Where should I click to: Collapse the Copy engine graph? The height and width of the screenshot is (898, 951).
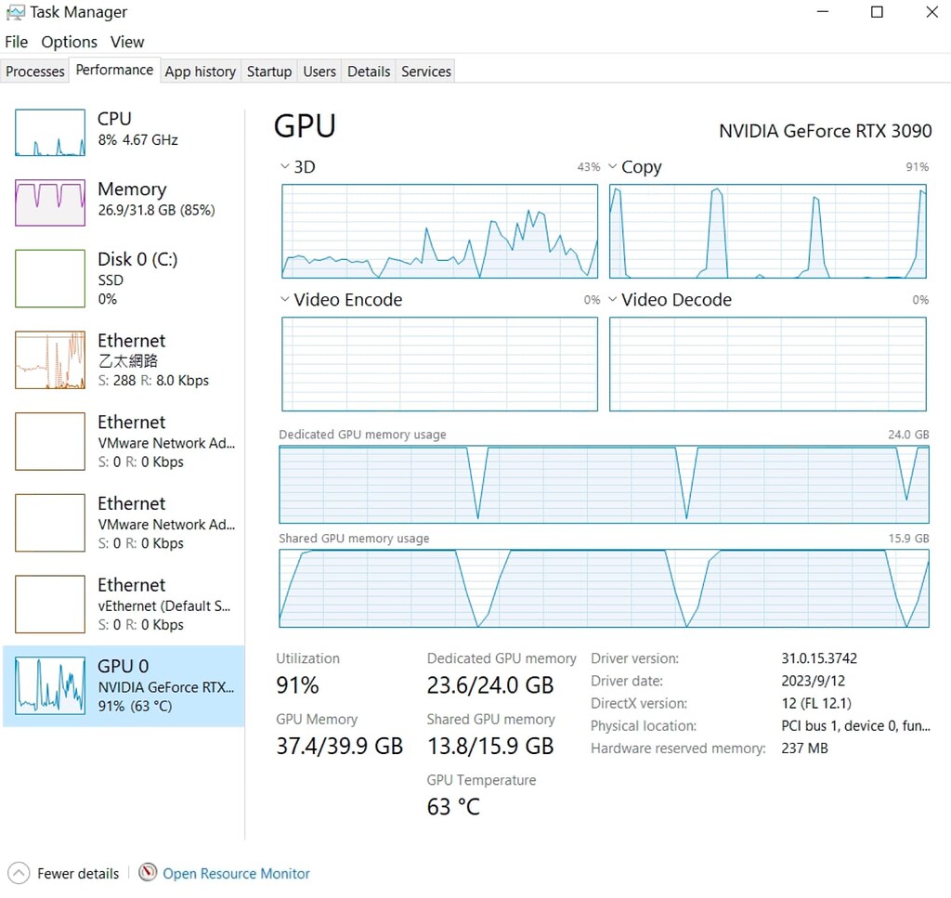[614, 167]
